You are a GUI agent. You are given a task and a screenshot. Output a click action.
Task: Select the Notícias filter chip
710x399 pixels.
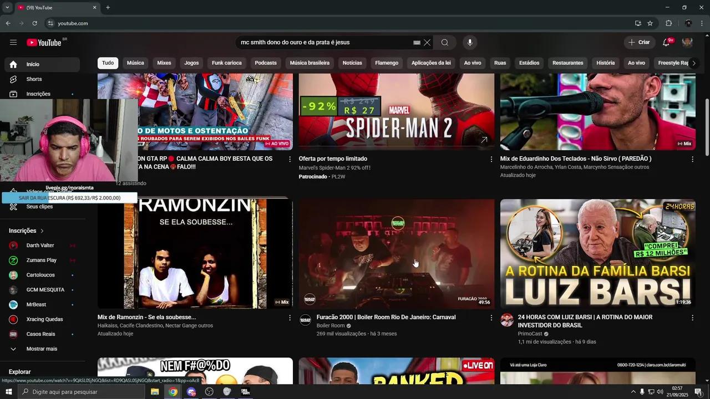(352, 63)
